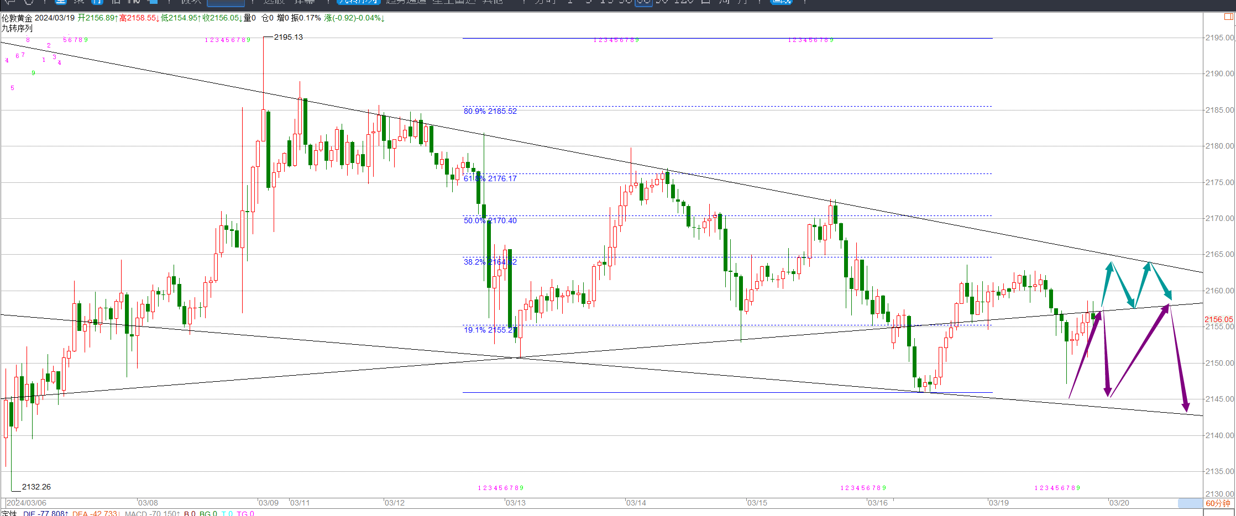Open the 九转序列 indicator label in chart
The height and width of the screenshot is (516, 1236).
click(17, 28)
